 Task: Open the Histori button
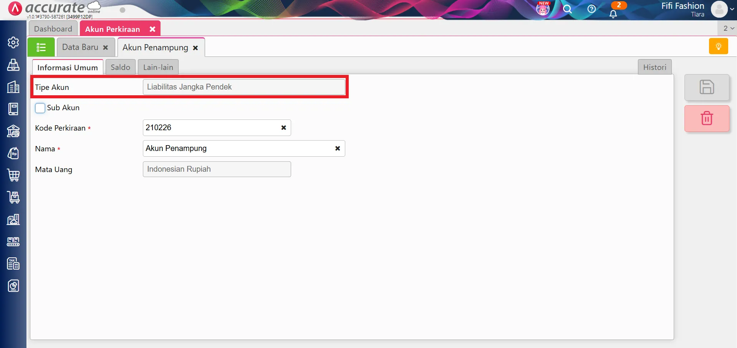click(x=655, y=67)
